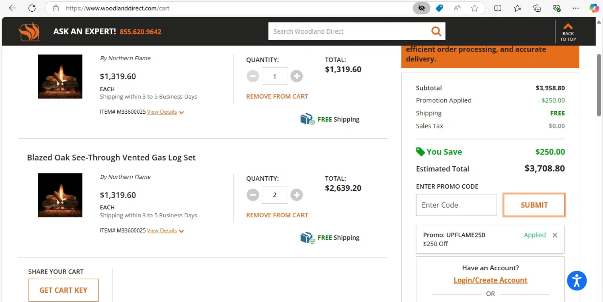Click the green You Save tag icon
The width and height of the screenshot is (603, 302).
pyautogui.click(x=420, y=152)
